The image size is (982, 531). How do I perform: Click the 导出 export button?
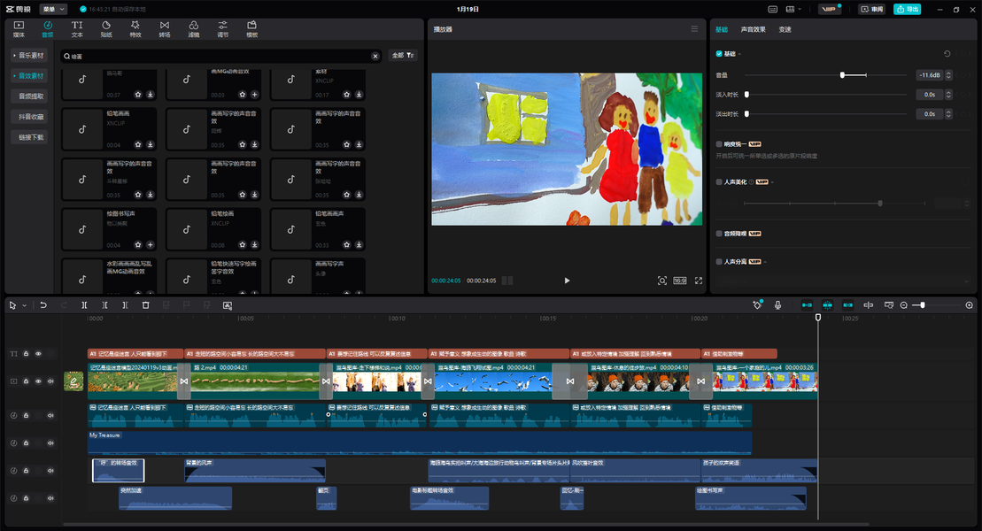907,10
